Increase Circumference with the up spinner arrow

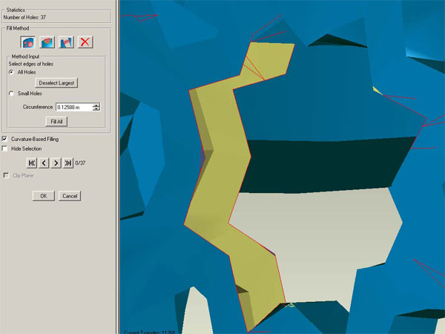pos(96,105)
